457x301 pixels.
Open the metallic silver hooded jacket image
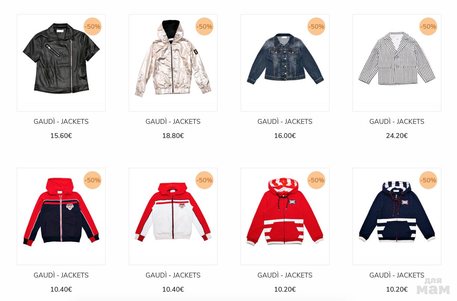click(x=173, y=63)
